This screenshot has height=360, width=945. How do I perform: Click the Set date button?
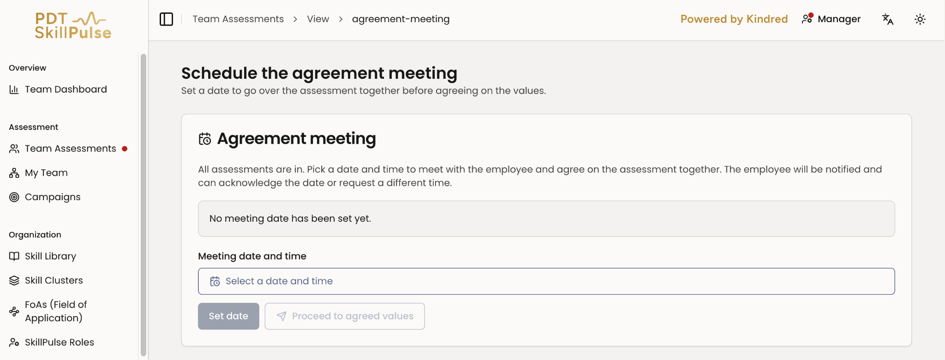coord(228,316)
